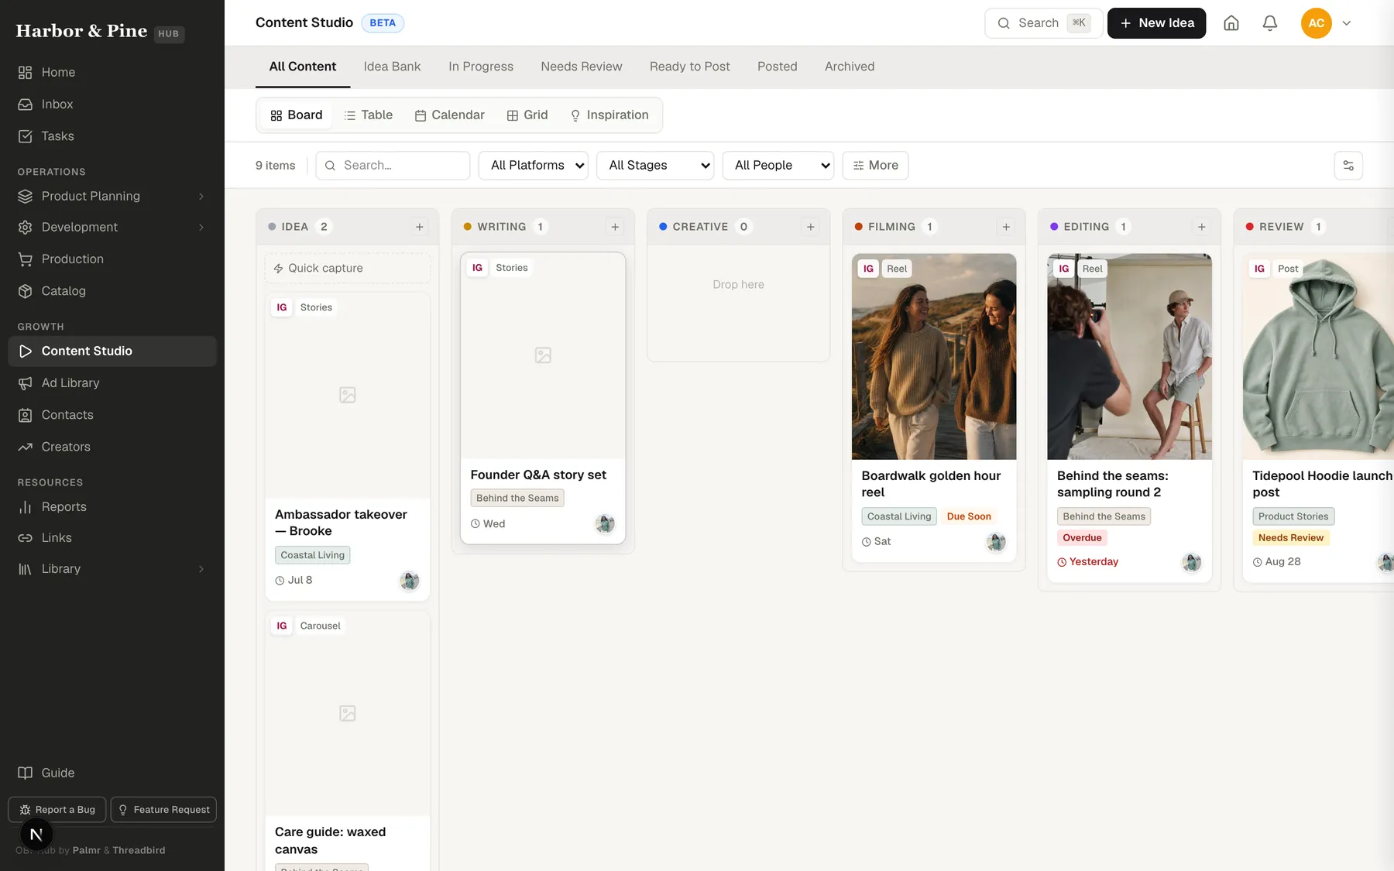This screenshot has height=871, width=1394.
Task: Switch to Inspiration view
Action: [x=609, y=115]
